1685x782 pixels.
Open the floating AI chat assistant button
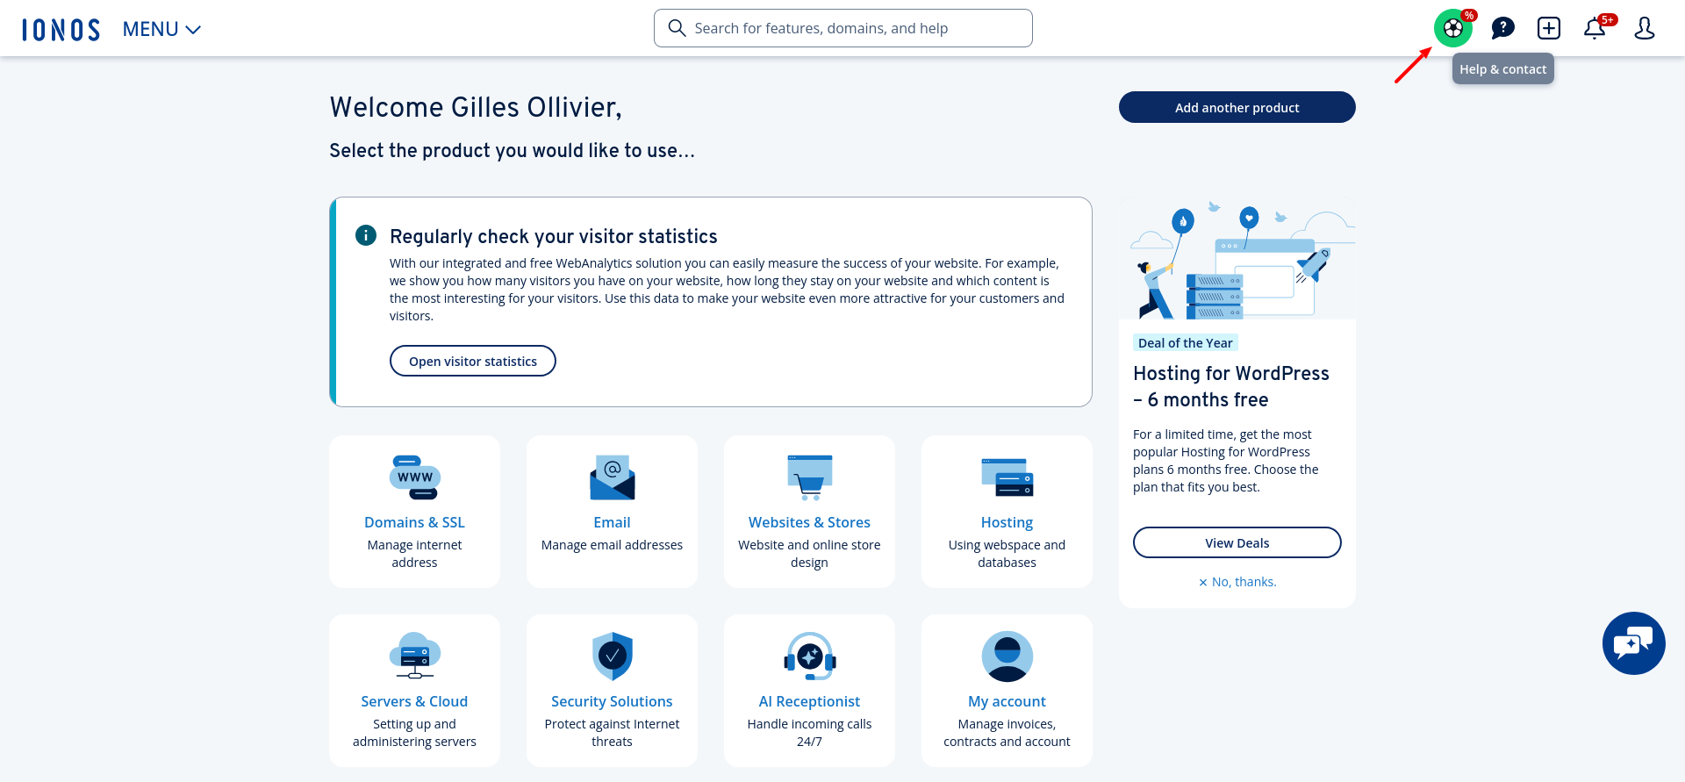tap(1633, 643)
